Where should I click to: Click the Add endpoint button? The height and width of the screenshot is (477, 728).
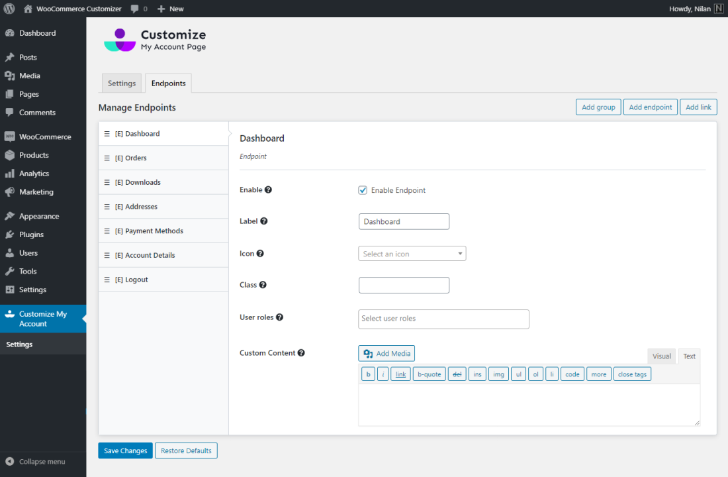[x=650, y=107]
